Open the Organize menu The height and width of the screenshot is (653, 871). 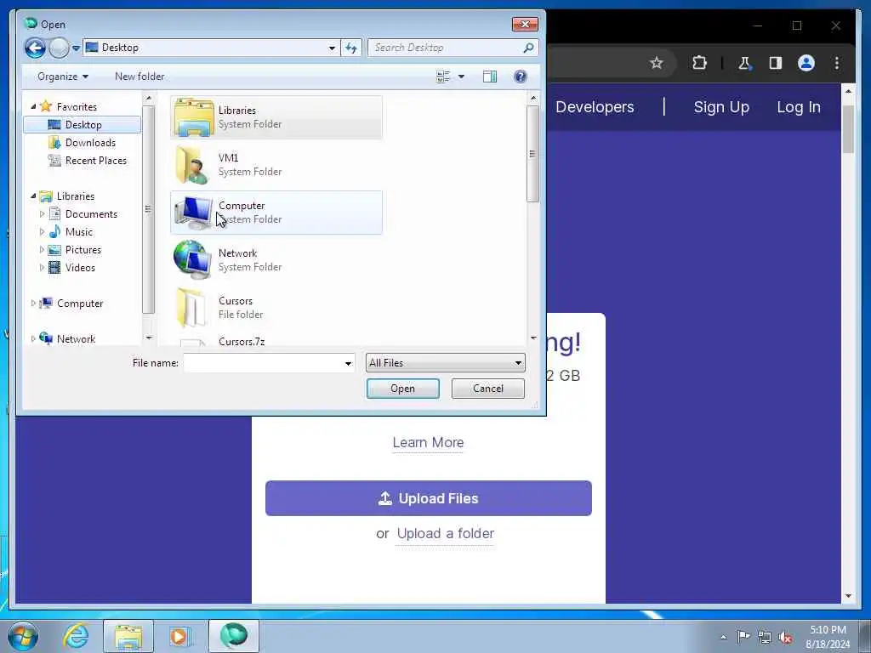(x=63, y=77)
